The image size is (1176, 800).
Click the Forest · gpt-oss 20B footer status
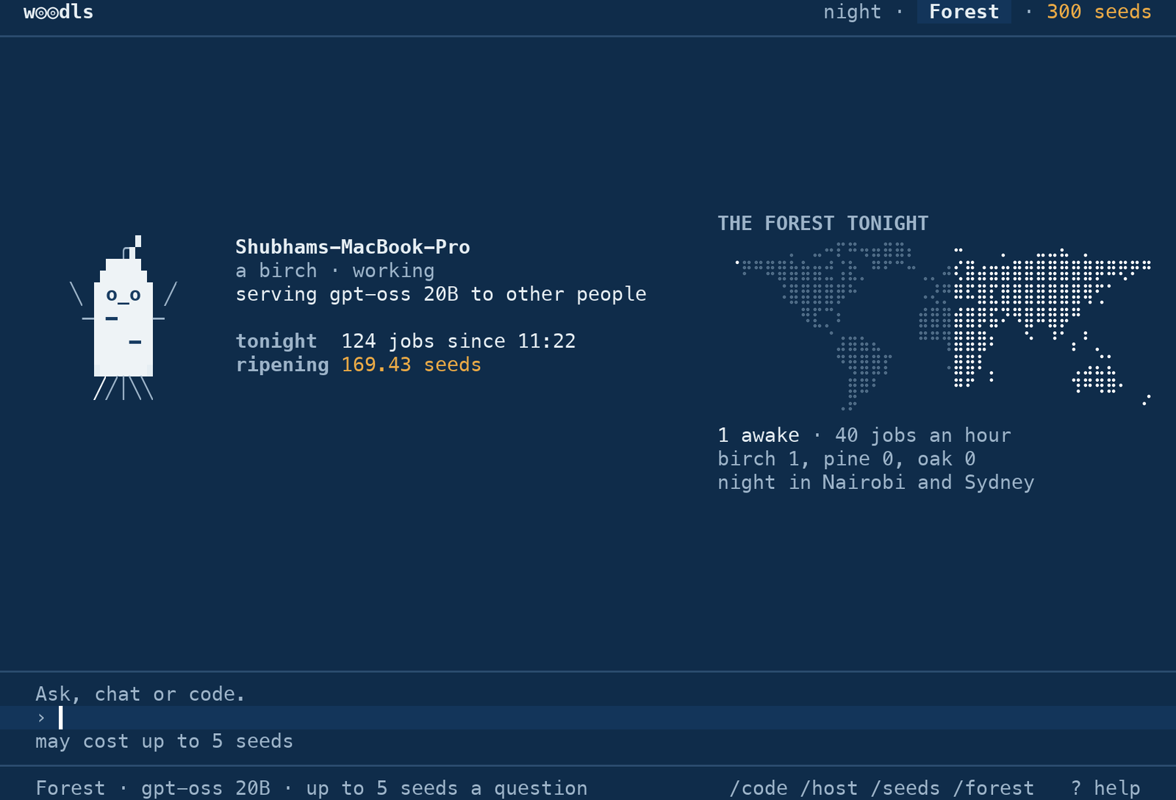click(312, 788)
